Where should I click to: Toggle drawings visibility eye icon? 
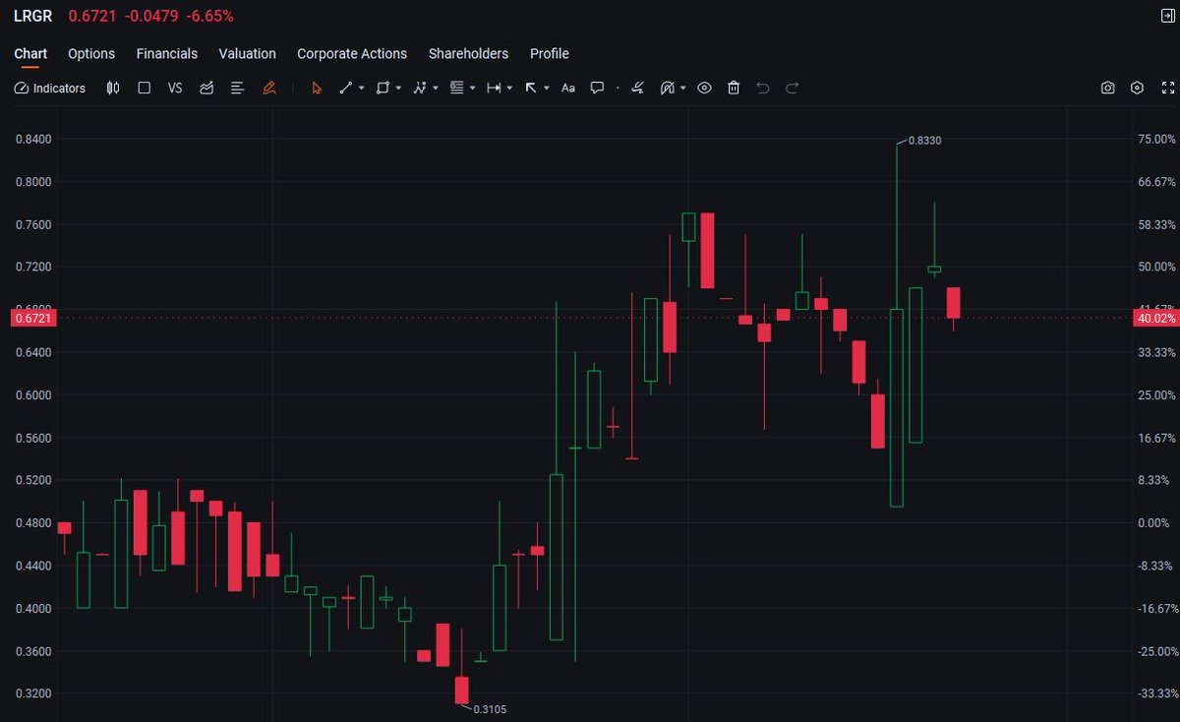(x=704, y=88)
